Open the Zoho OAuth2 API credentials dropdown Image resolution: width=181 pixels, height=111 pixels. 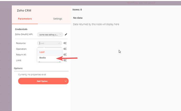tap(50, 34)
